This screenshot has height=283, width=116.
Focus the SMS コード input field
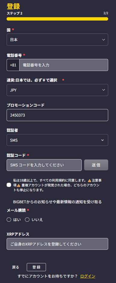(x=44, y=165)
